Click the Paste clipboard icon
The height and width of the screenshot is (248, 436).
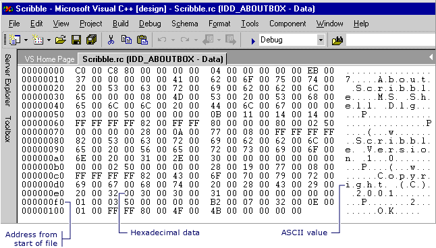pyautogui.click(x=142, y=40)
